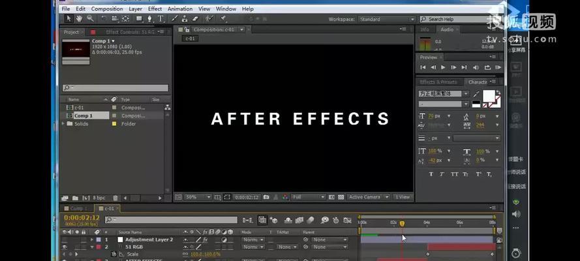Toggle adjustment layer switch on Adjustment Layer 2
Image resolution: width=580 pixels, height=261 pixels.
pyautogui.click(x=224, y=240)
